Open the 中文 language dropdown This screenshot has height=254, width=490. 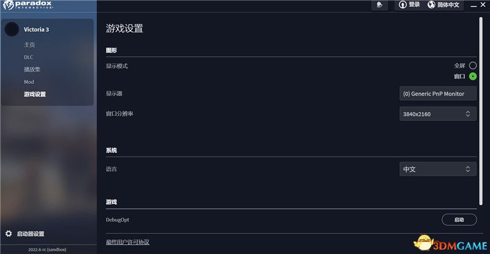[437, 169]
